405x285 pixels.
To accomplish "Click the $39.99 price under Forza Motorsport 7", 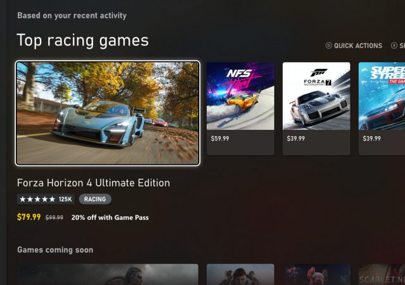I will 296,138.
